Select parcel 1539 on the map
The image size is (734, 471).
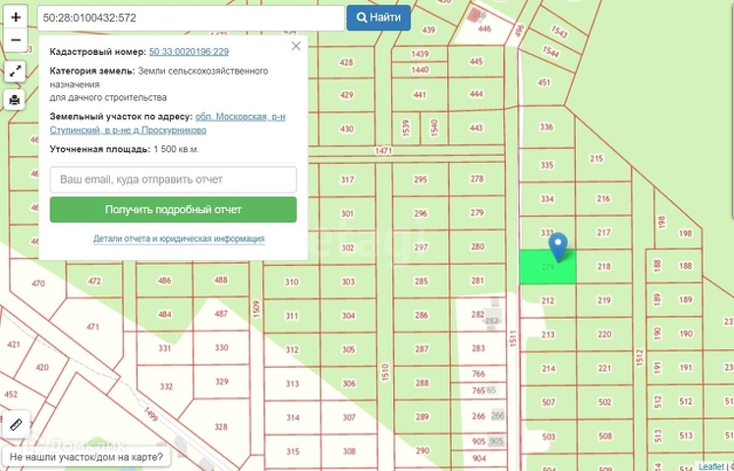pos(406,128)
